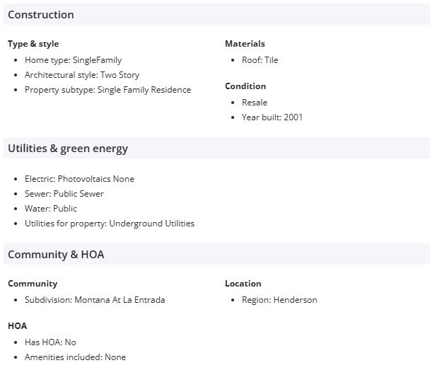
Task: Click Electric: Photovoltaics None item
Action: [x=79, y=179]
